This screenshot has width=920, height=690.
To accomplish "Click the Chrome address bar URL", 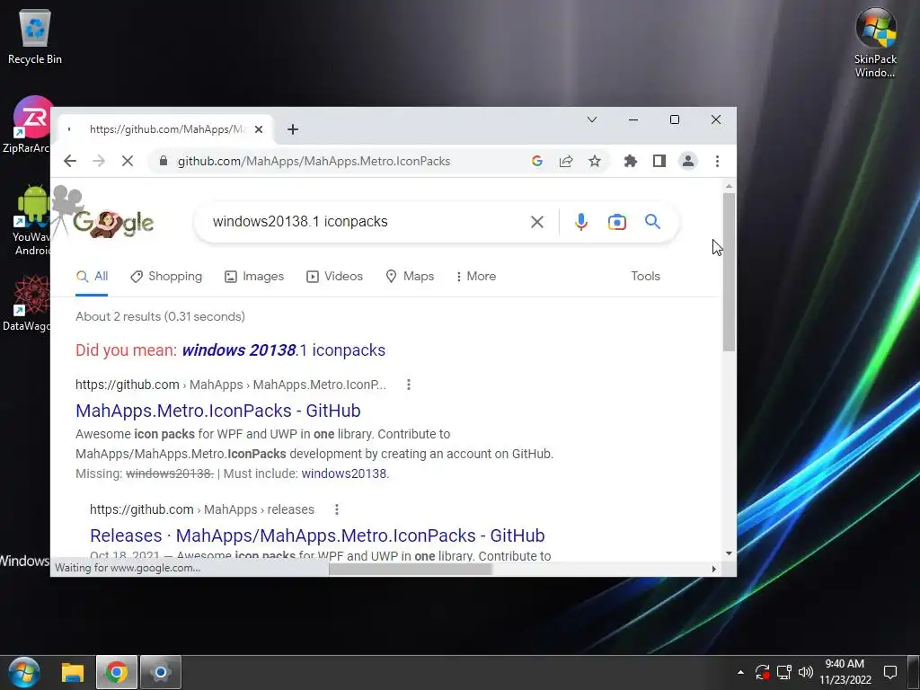I will pos(314,161).
